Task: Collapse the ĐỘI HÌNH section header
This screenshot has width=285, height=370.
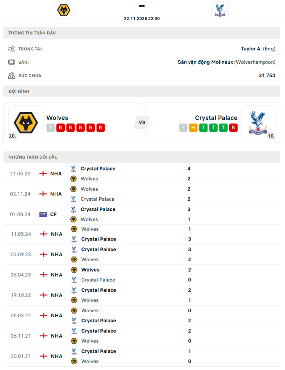Action: pyautogui.click(x=142, y=91)
